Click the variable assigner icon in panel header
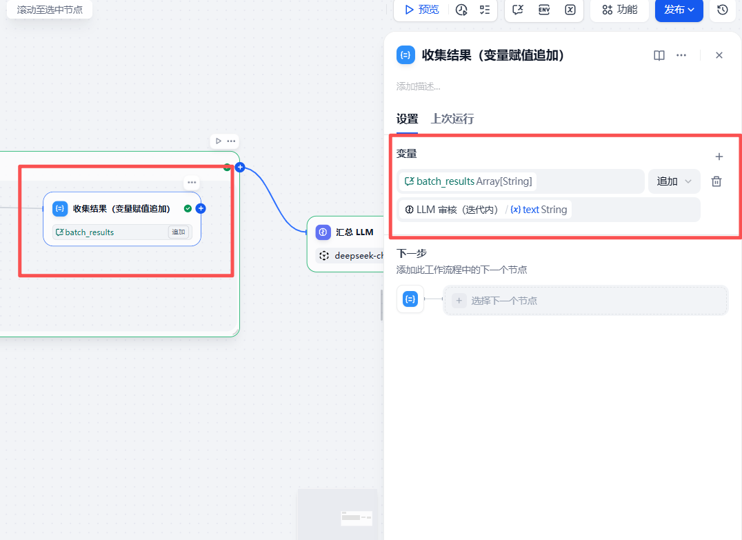Viewport: 742px width, 540px height. [405, 55]
